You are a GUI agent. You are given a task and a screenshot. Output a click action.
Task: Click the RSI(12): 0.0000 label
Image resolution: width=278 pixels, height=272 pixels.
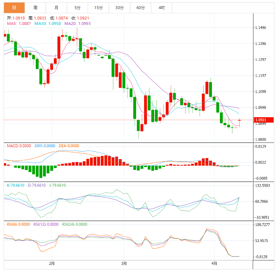tap(46, 224)
